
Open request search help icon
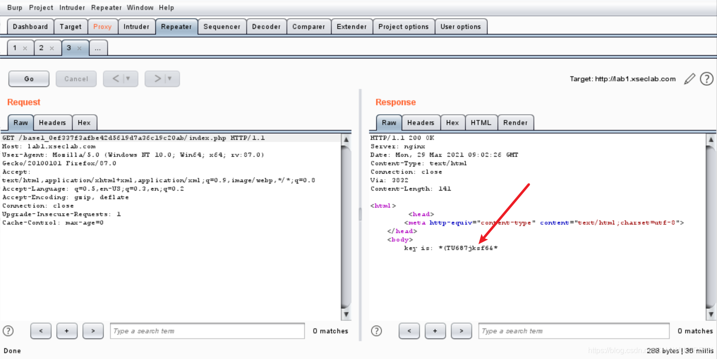coord(8,331)
